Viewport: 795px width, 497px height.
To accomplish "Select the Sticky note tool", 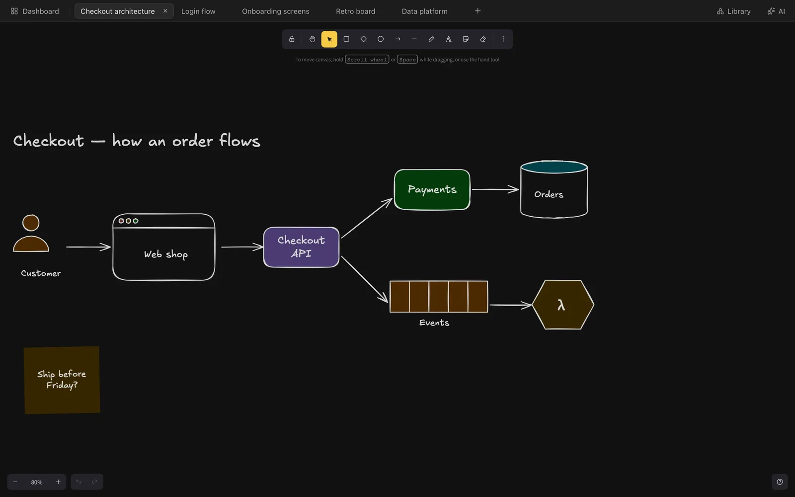I will point(466,39).
